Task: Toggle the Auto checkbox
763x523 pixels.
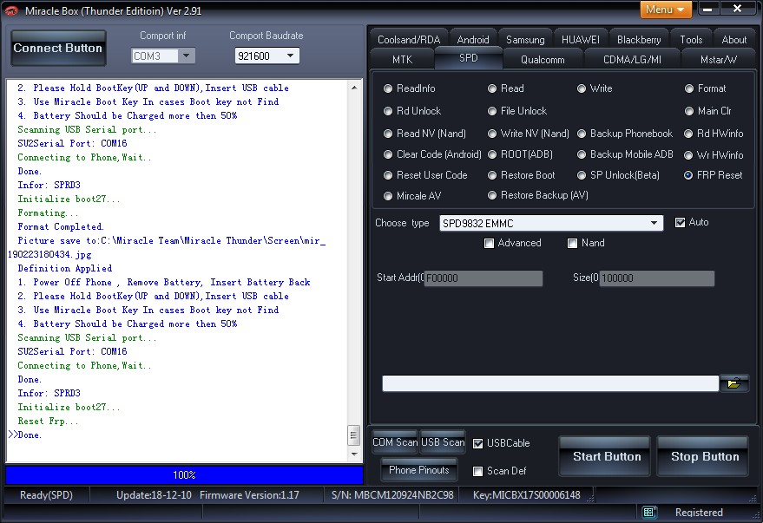Action: pos(681,223)
